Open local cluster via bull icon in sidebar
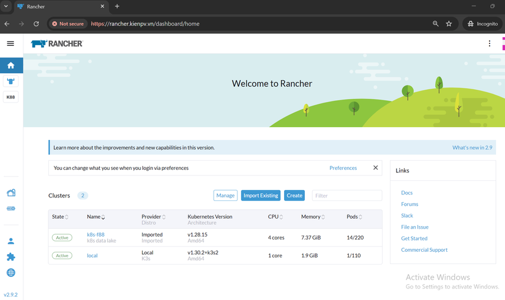Viewport: 505px width, 300px height. pos(10,81)
